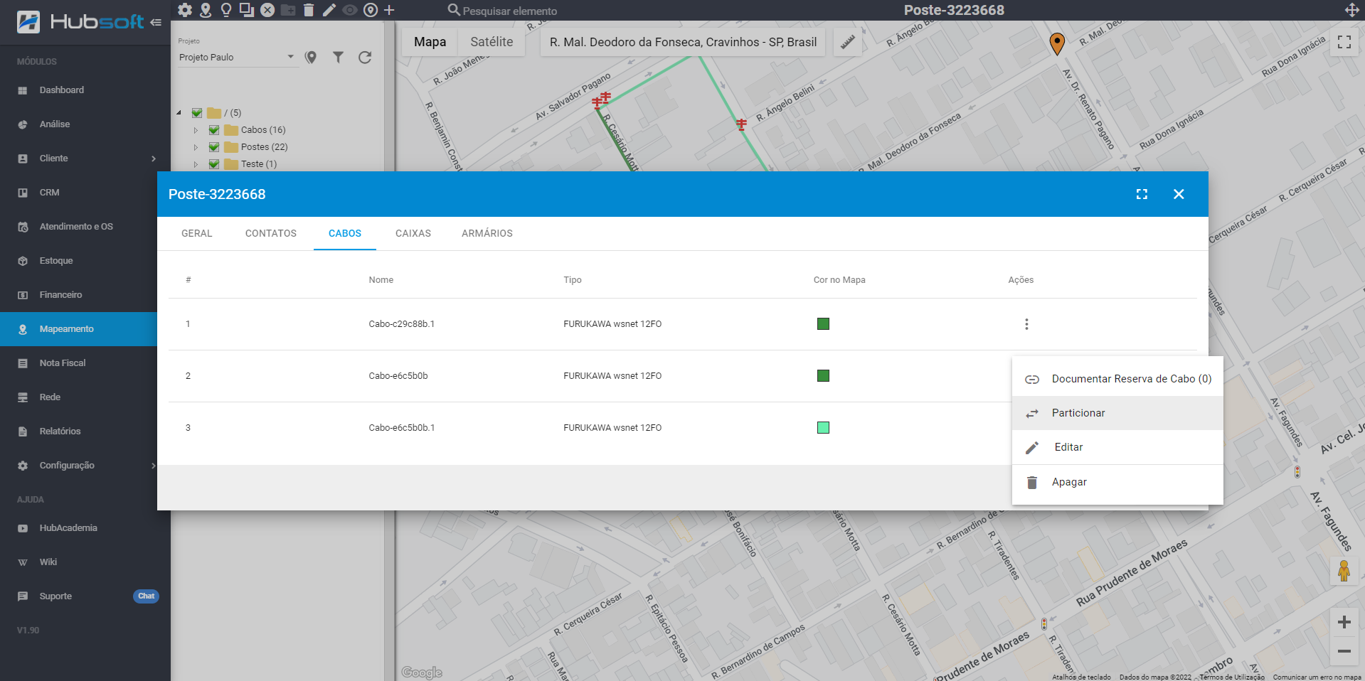Click the new folder icon in top toolbar
This screenshot has height=681, width=1365.
tap(288, 10)
